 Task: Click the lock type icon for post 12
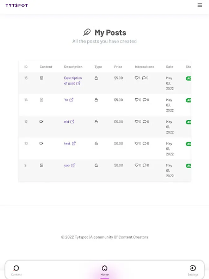(x=96, y=122)
